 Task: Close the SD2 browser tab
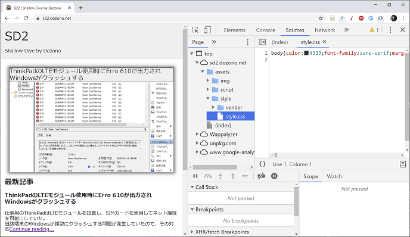pyautogui.click(x=70, y=8)
